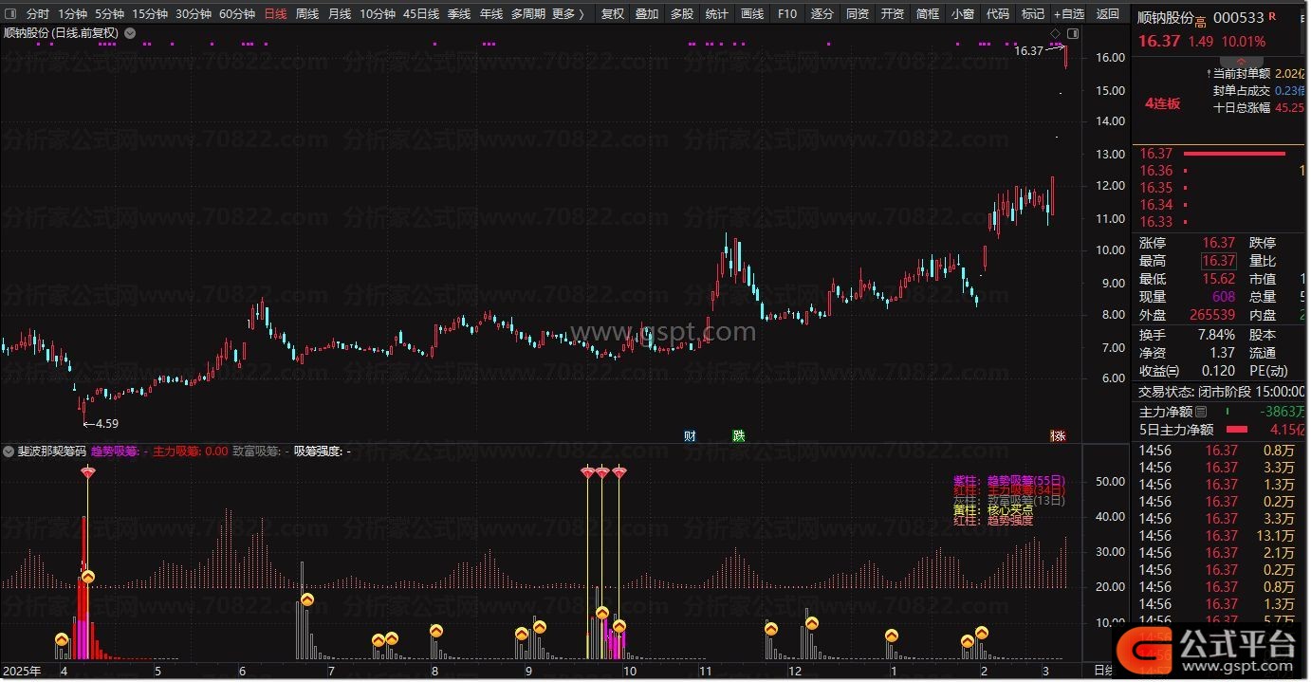Select the 60分钟 timeframe tab

pos(236,14)
